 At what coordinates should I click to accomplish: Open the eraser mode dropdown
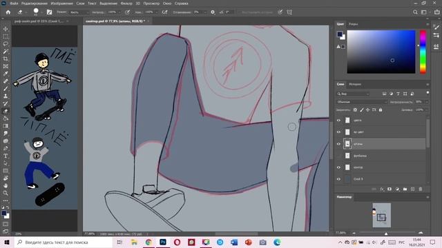[x=79, y=12]
